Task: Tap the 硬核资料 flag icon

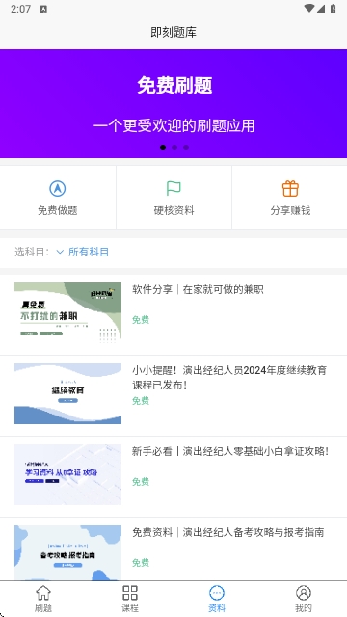Action: (173, 189)
